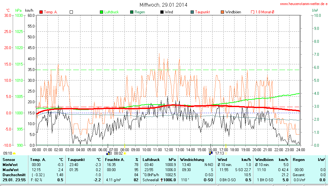Click the humidity minimum time 16:35
Viewport: 329px width, 186px height.
point(111,165)
